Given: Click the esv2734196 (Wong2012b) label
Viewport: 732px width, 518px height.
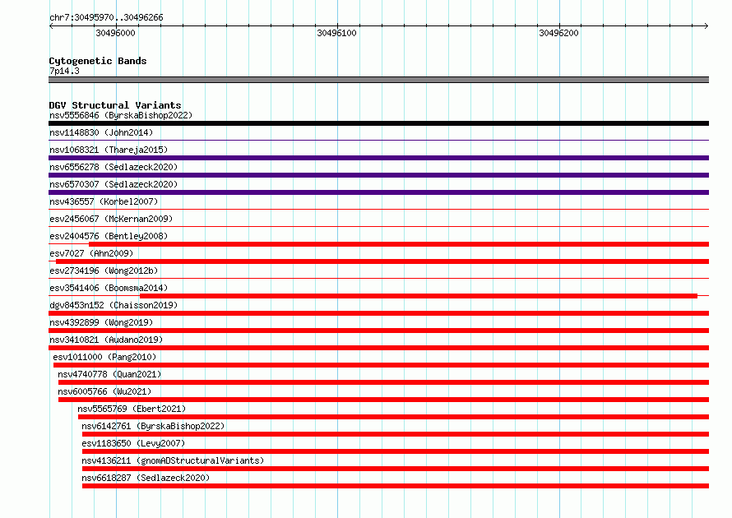Looking at the screenshot, I should [x=104, y=271].
